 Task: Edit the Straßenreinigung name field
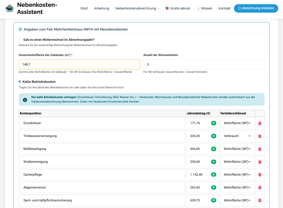(x=102, y=162)
